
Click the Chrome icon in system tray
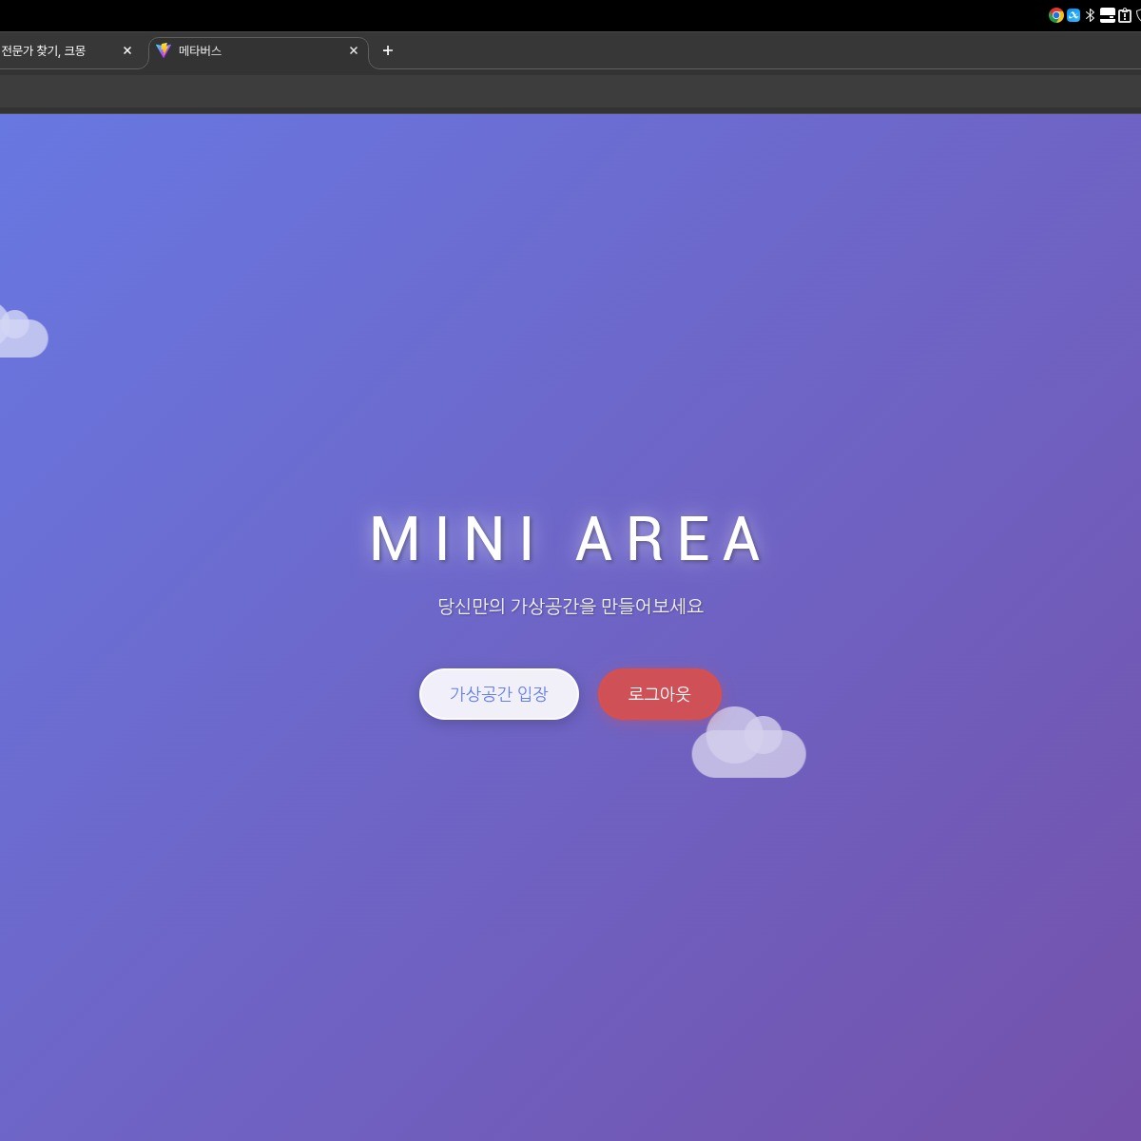pos(1055,15)
